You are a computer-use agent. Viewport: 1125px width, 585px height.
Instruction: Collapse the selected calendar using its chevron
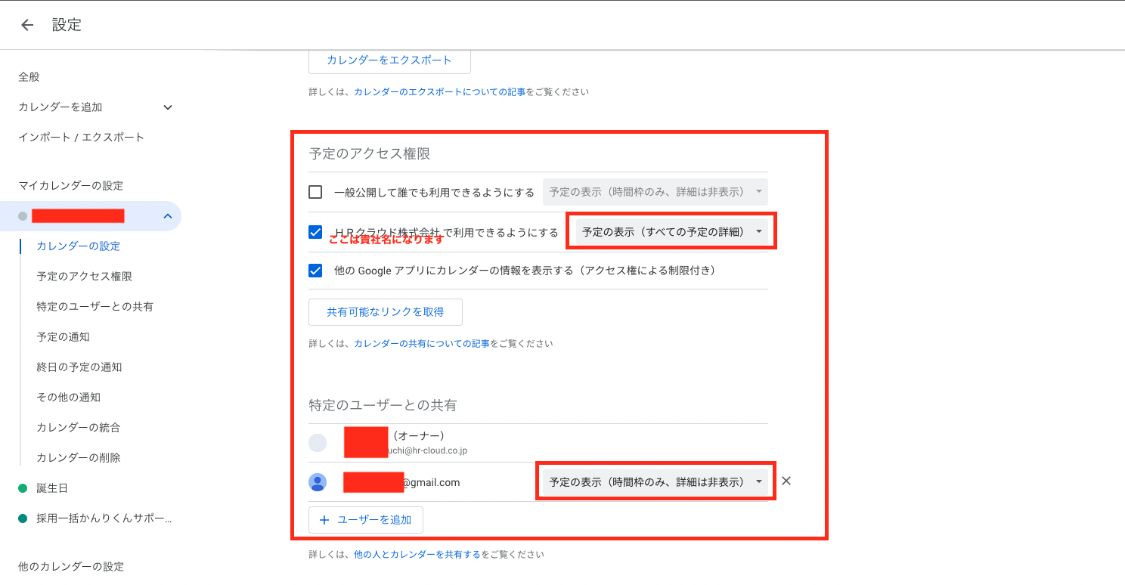[x=167, y=215]
